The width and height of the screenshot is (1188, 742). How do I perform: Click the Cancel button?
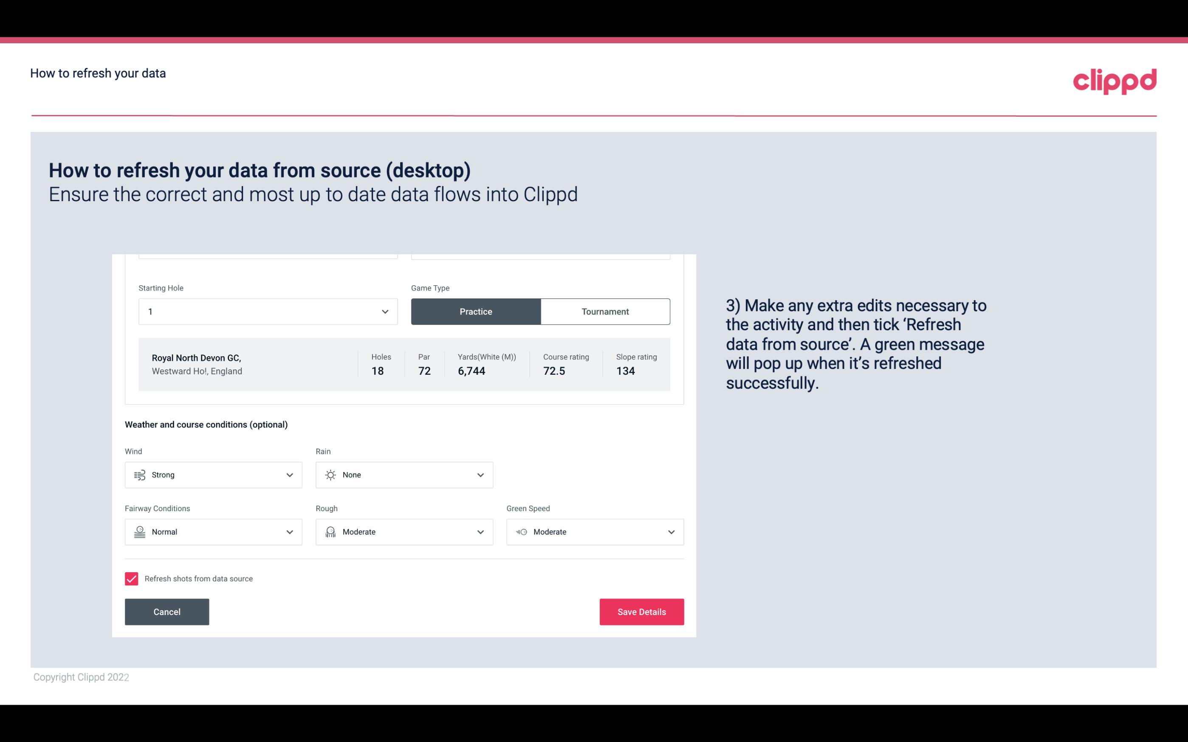pos(167,611)
